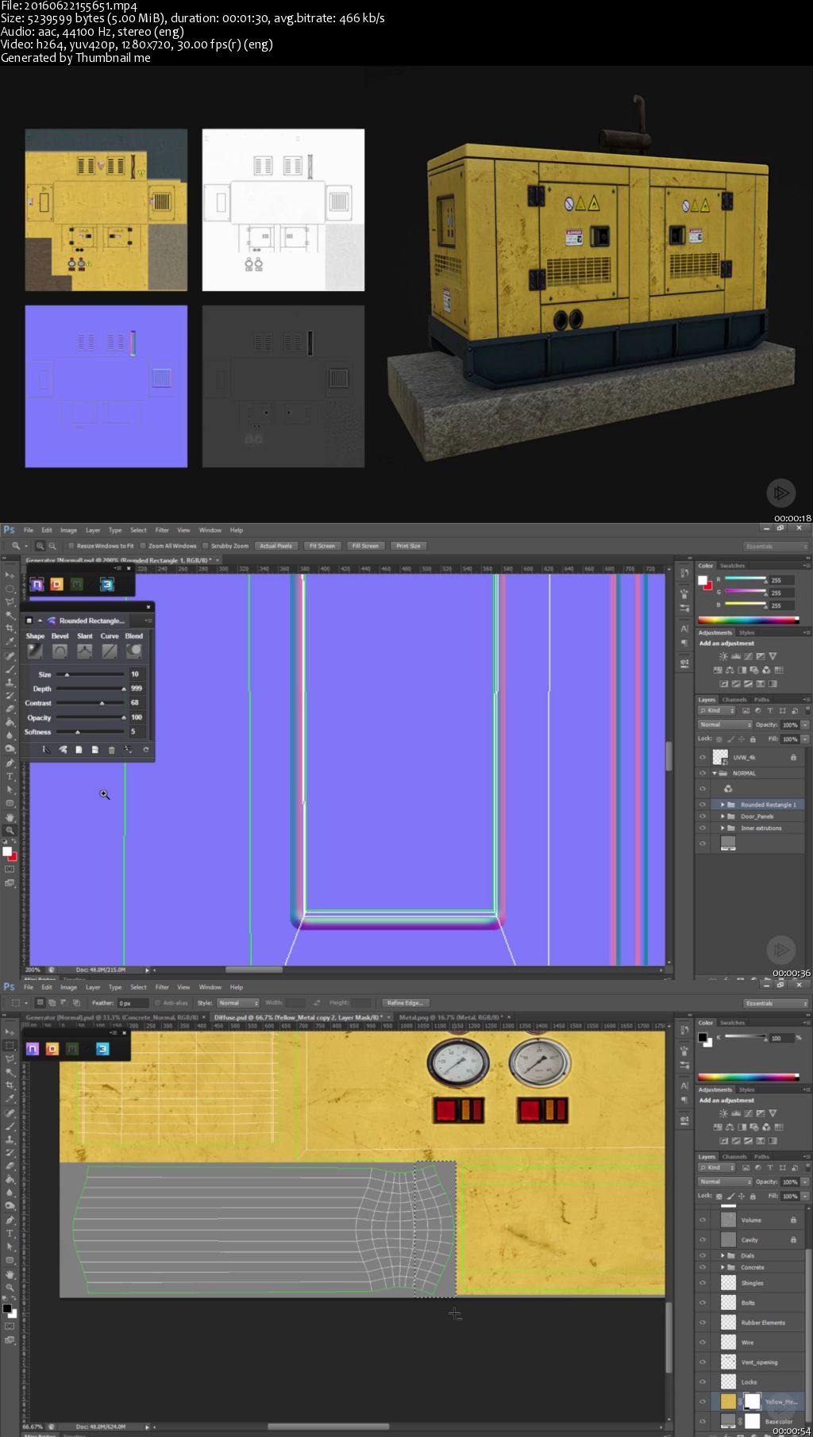Screen dimensions: 813x1437
Task: Click lock all icon in lower Layers panel
Action: [753, 1196]
